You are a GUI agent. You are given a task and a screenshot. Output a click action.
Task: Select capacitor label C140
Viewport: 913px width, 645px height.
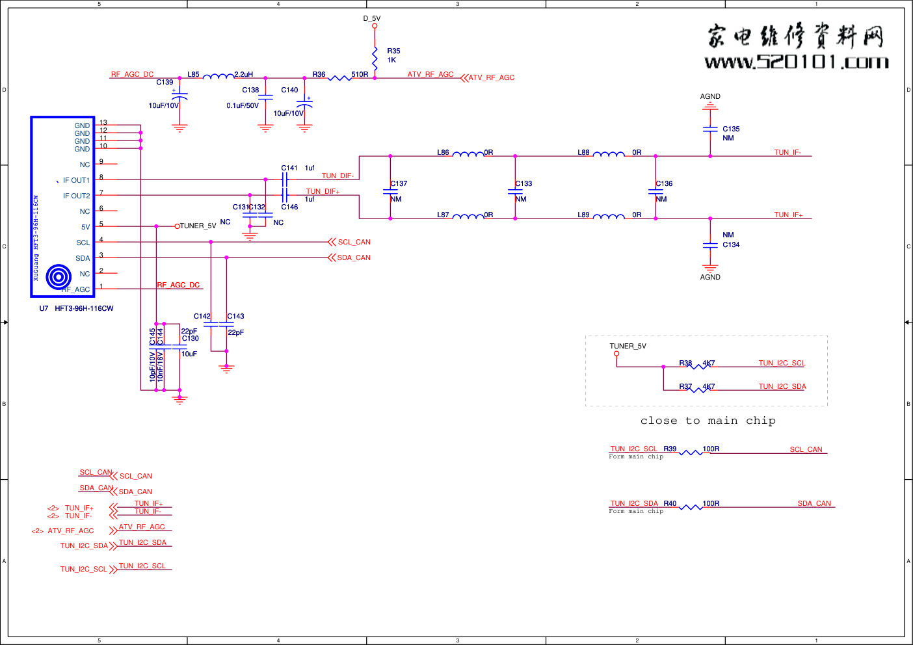pos(289,90)
